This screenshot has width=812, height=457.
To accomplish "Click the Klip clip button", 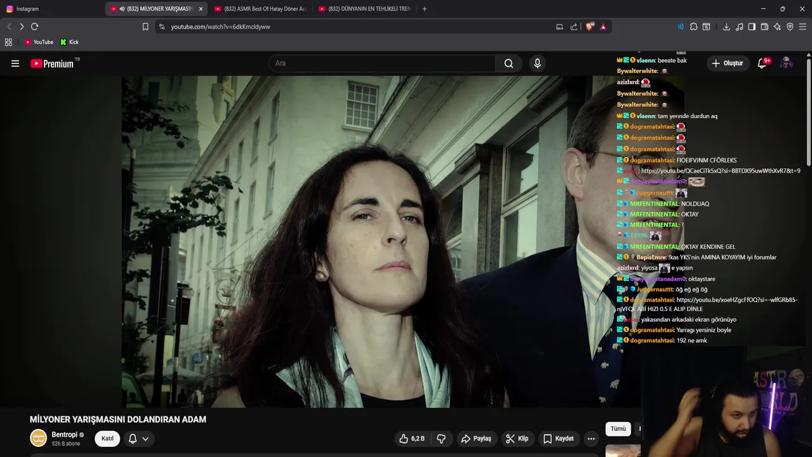I will (517, 439).
